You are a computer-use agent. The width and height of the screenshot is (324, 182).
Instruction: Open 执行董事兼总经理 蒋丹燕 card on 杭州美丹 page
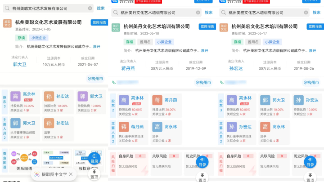point(133,133)
